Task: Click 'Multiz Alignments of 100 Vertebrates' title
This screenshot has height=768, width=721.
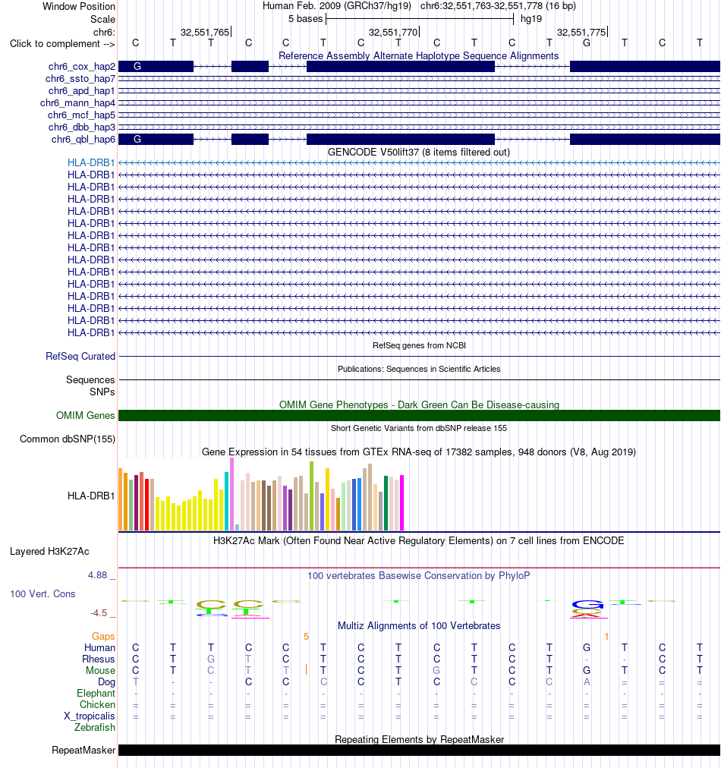Action: (x=419, y=626)
